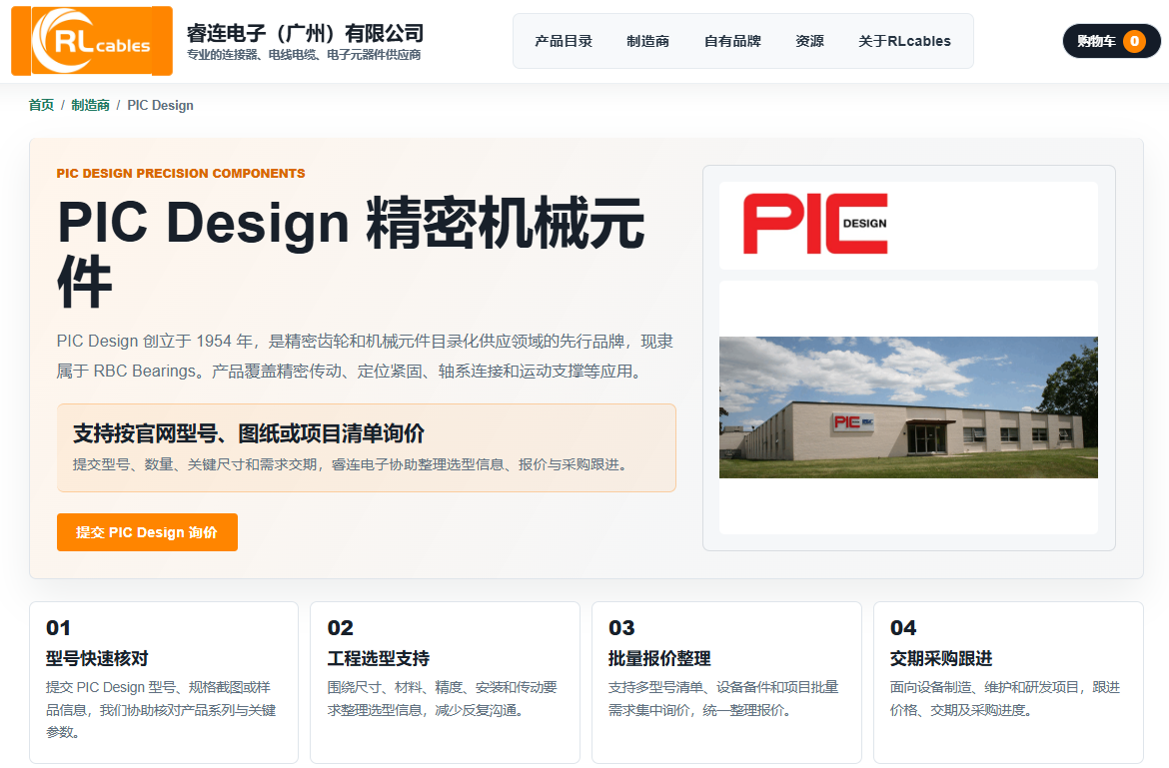This screenshot has width=1169, height=768.
Task: Open the 制造商 navigation item
Action: [x=647, y=41]
